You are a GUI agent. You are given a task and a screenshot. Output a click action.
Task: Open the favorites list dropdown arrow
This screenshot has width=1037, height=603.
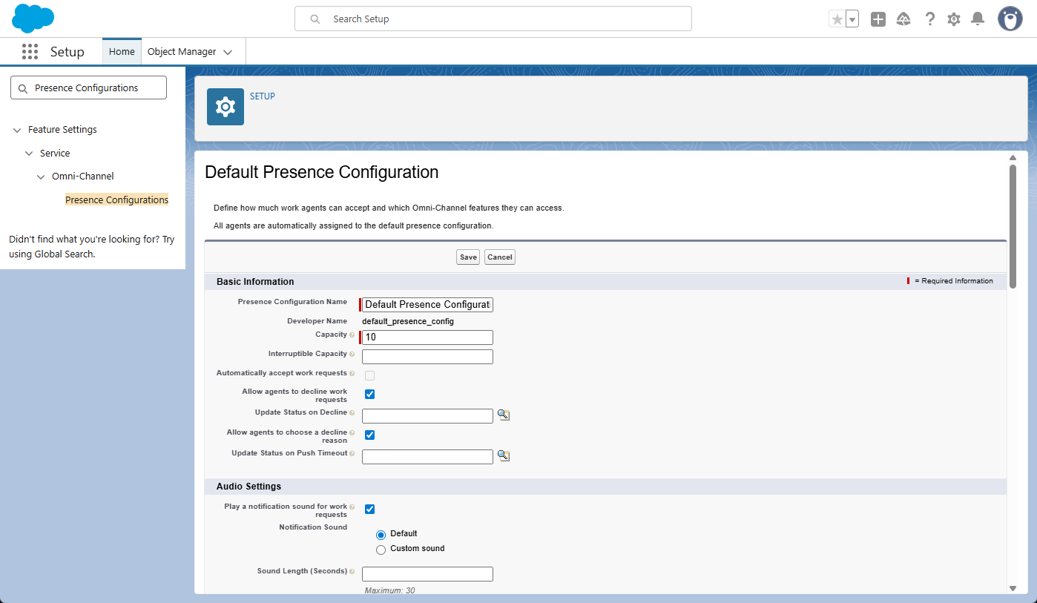click(852, 19)
